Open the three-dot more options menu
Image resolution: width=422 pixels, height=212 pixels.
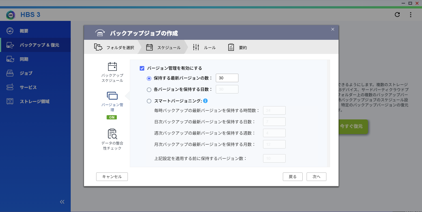tap(410, 15)
